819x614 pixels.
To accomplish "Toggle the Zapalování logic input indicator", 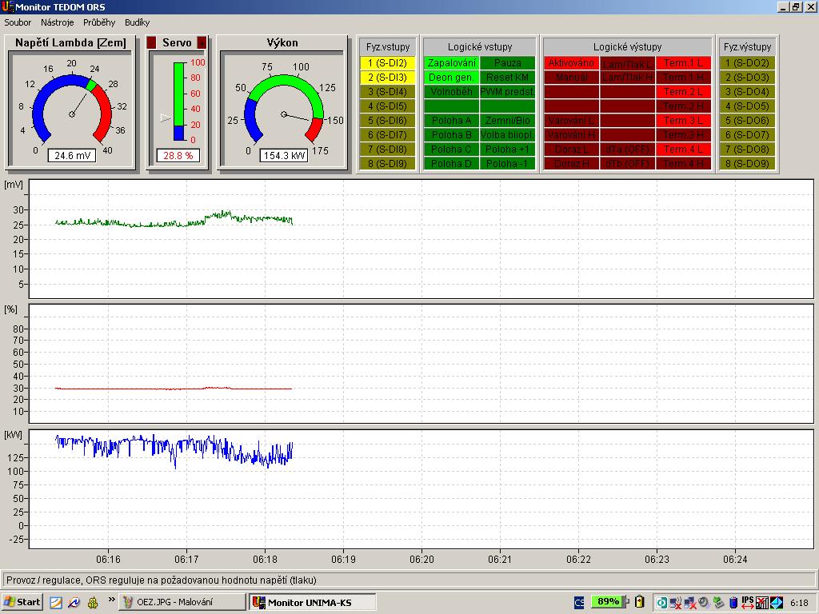I will pyautogui.click(x=451, y=63).
